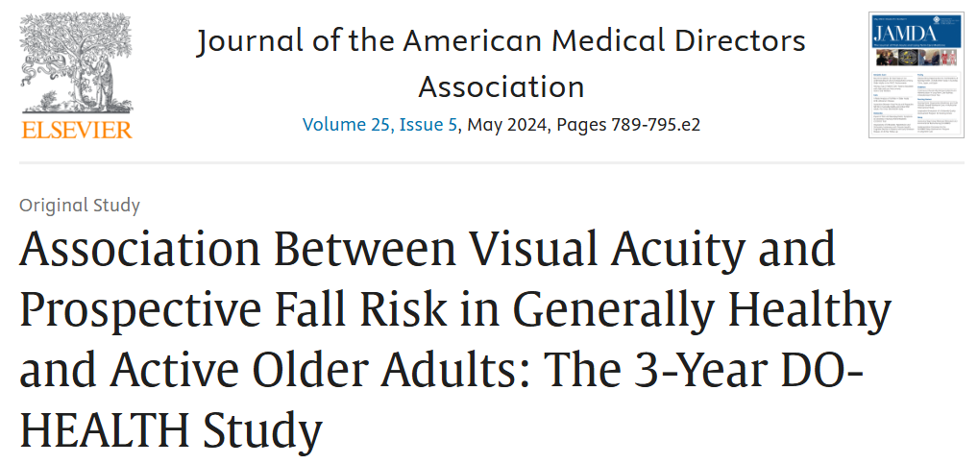
Task: Click the leftmost photo in the cover image strip
Action: coord(887,58)
